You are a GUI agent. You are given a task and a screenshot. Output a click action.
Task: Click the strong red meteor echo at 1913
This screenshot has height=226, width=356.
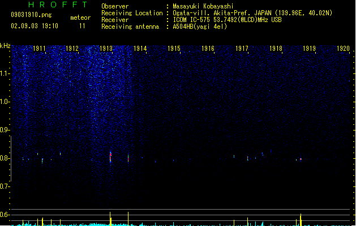point(110,157)
